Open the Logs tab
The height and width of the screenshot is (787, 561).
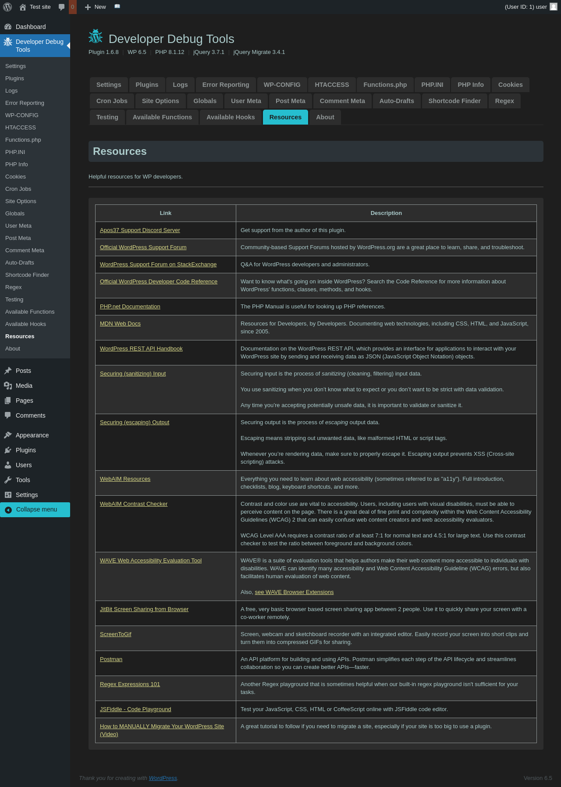(x=180, y=85)
